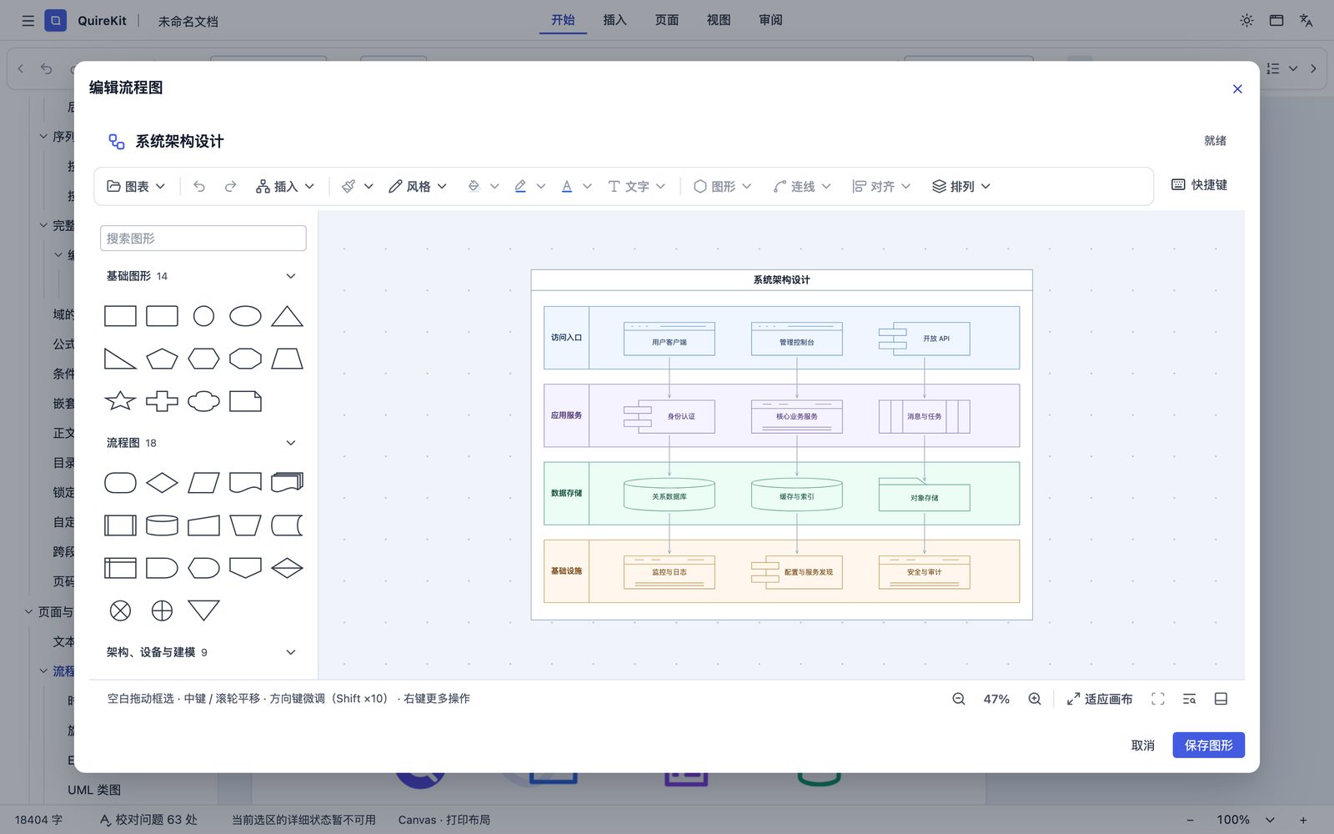Viewport: 1334px width, 834px height.
Task: Choose the triangle shape
Action: coord(287,316)
